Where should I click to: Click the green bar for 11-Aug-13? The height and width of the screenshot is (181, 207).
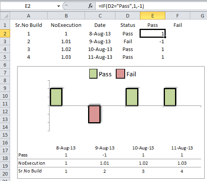(x=170, y=97)
